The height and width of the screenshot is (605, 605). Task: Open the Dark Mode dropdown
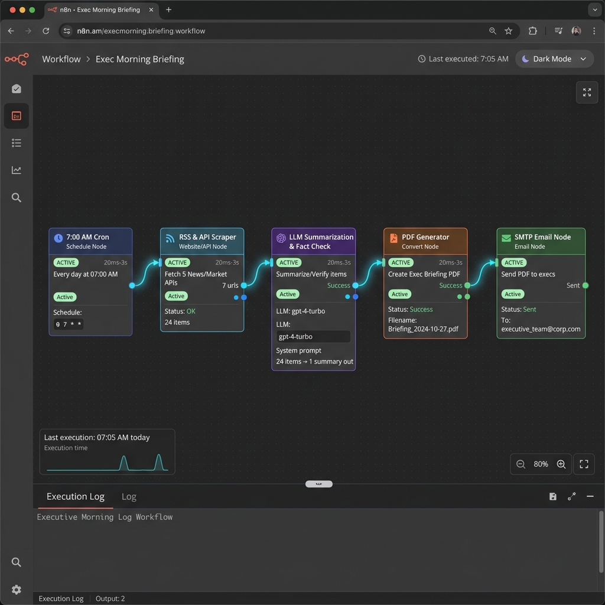(554, 59)
